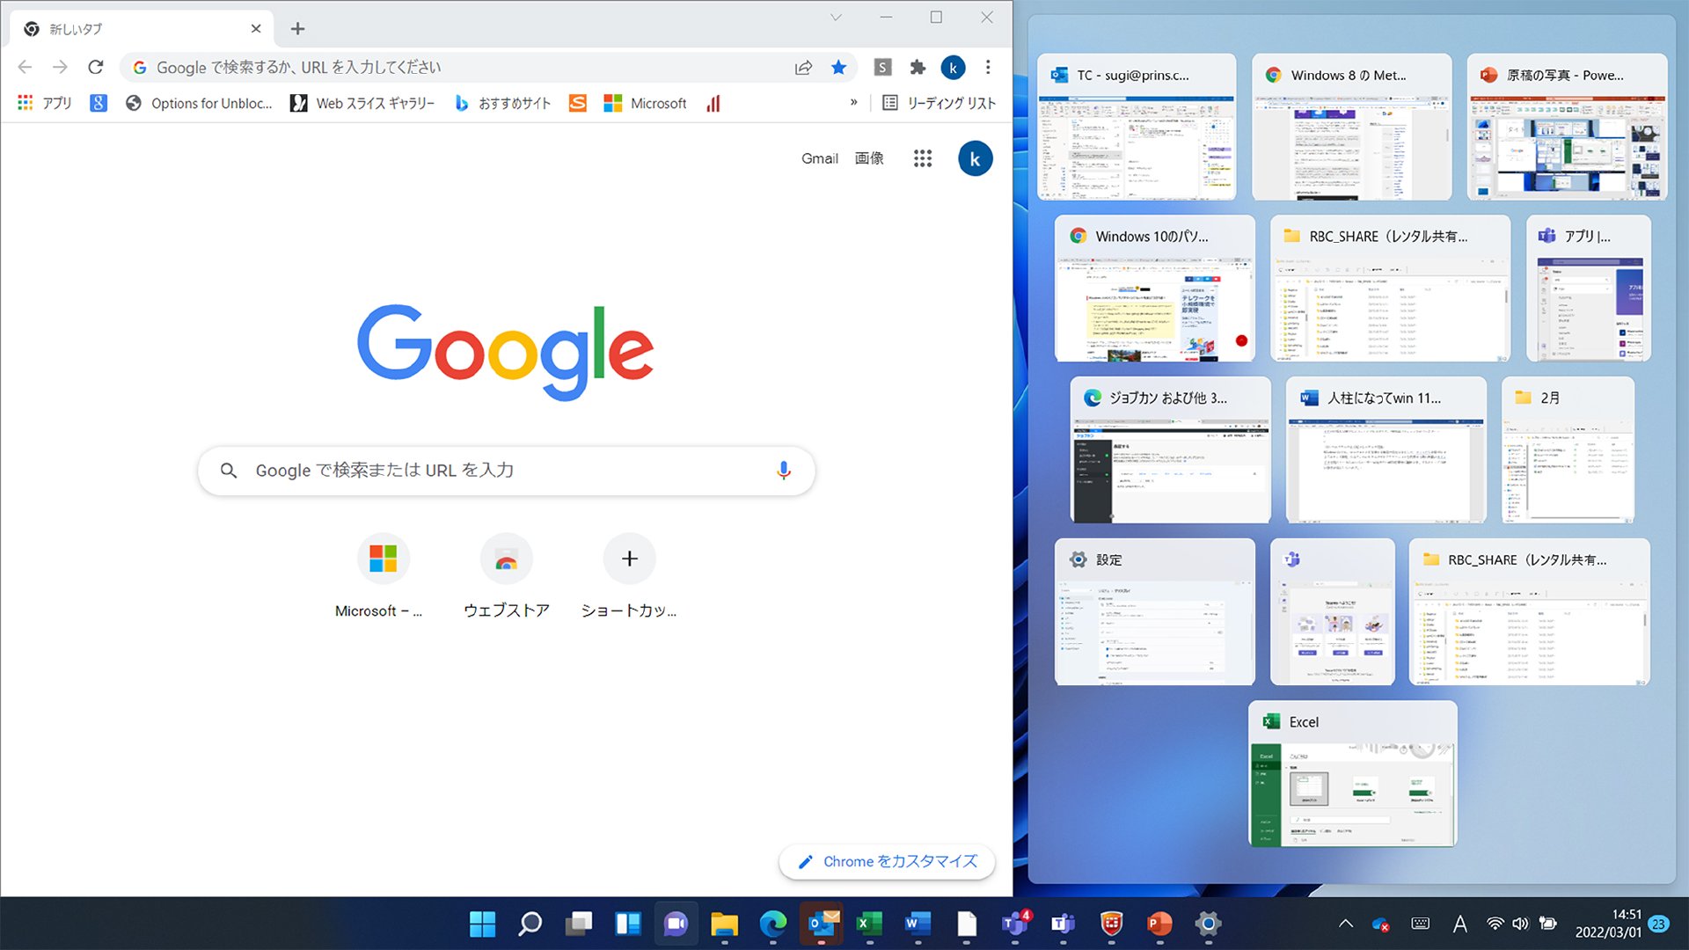Screen dimensions: 1689x950
Task: Select the ジョブカン Edge window thumbnail
Action: (1171, 450)
